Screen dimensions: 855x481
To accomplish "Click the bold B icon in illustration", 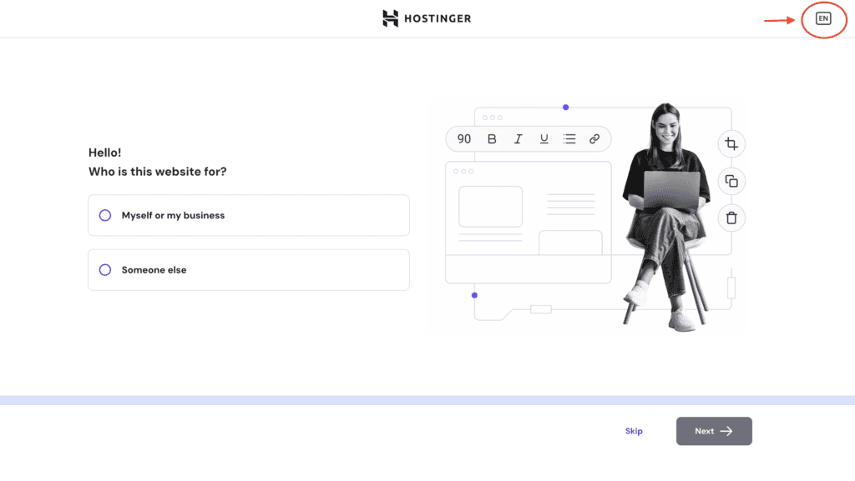I will 492,138.
